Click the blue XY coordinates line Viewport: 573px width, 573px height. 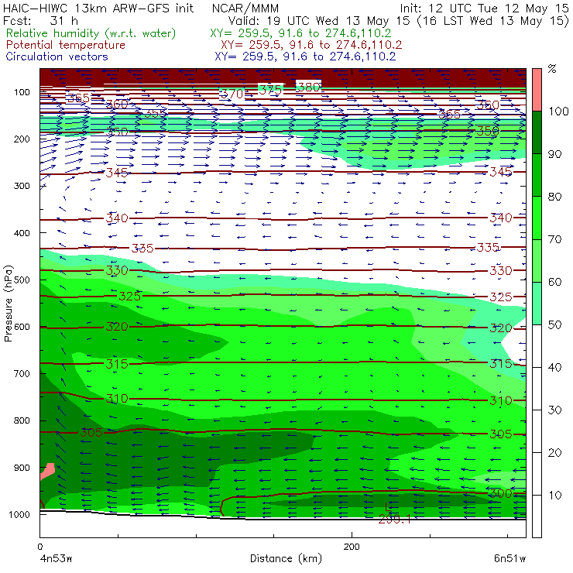coord(305,57)
